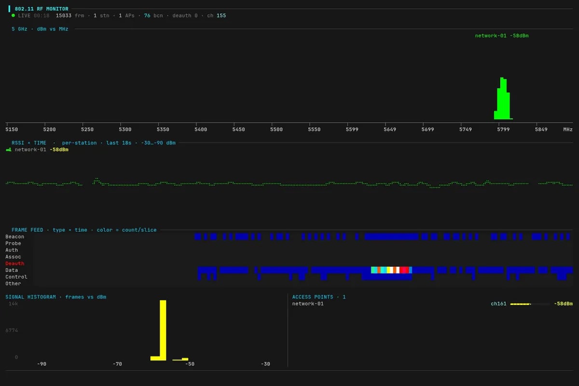This screenshot has height=386, width=579.
Task: Click the 5350 frequency axis label
Action: tap(163, 129)
